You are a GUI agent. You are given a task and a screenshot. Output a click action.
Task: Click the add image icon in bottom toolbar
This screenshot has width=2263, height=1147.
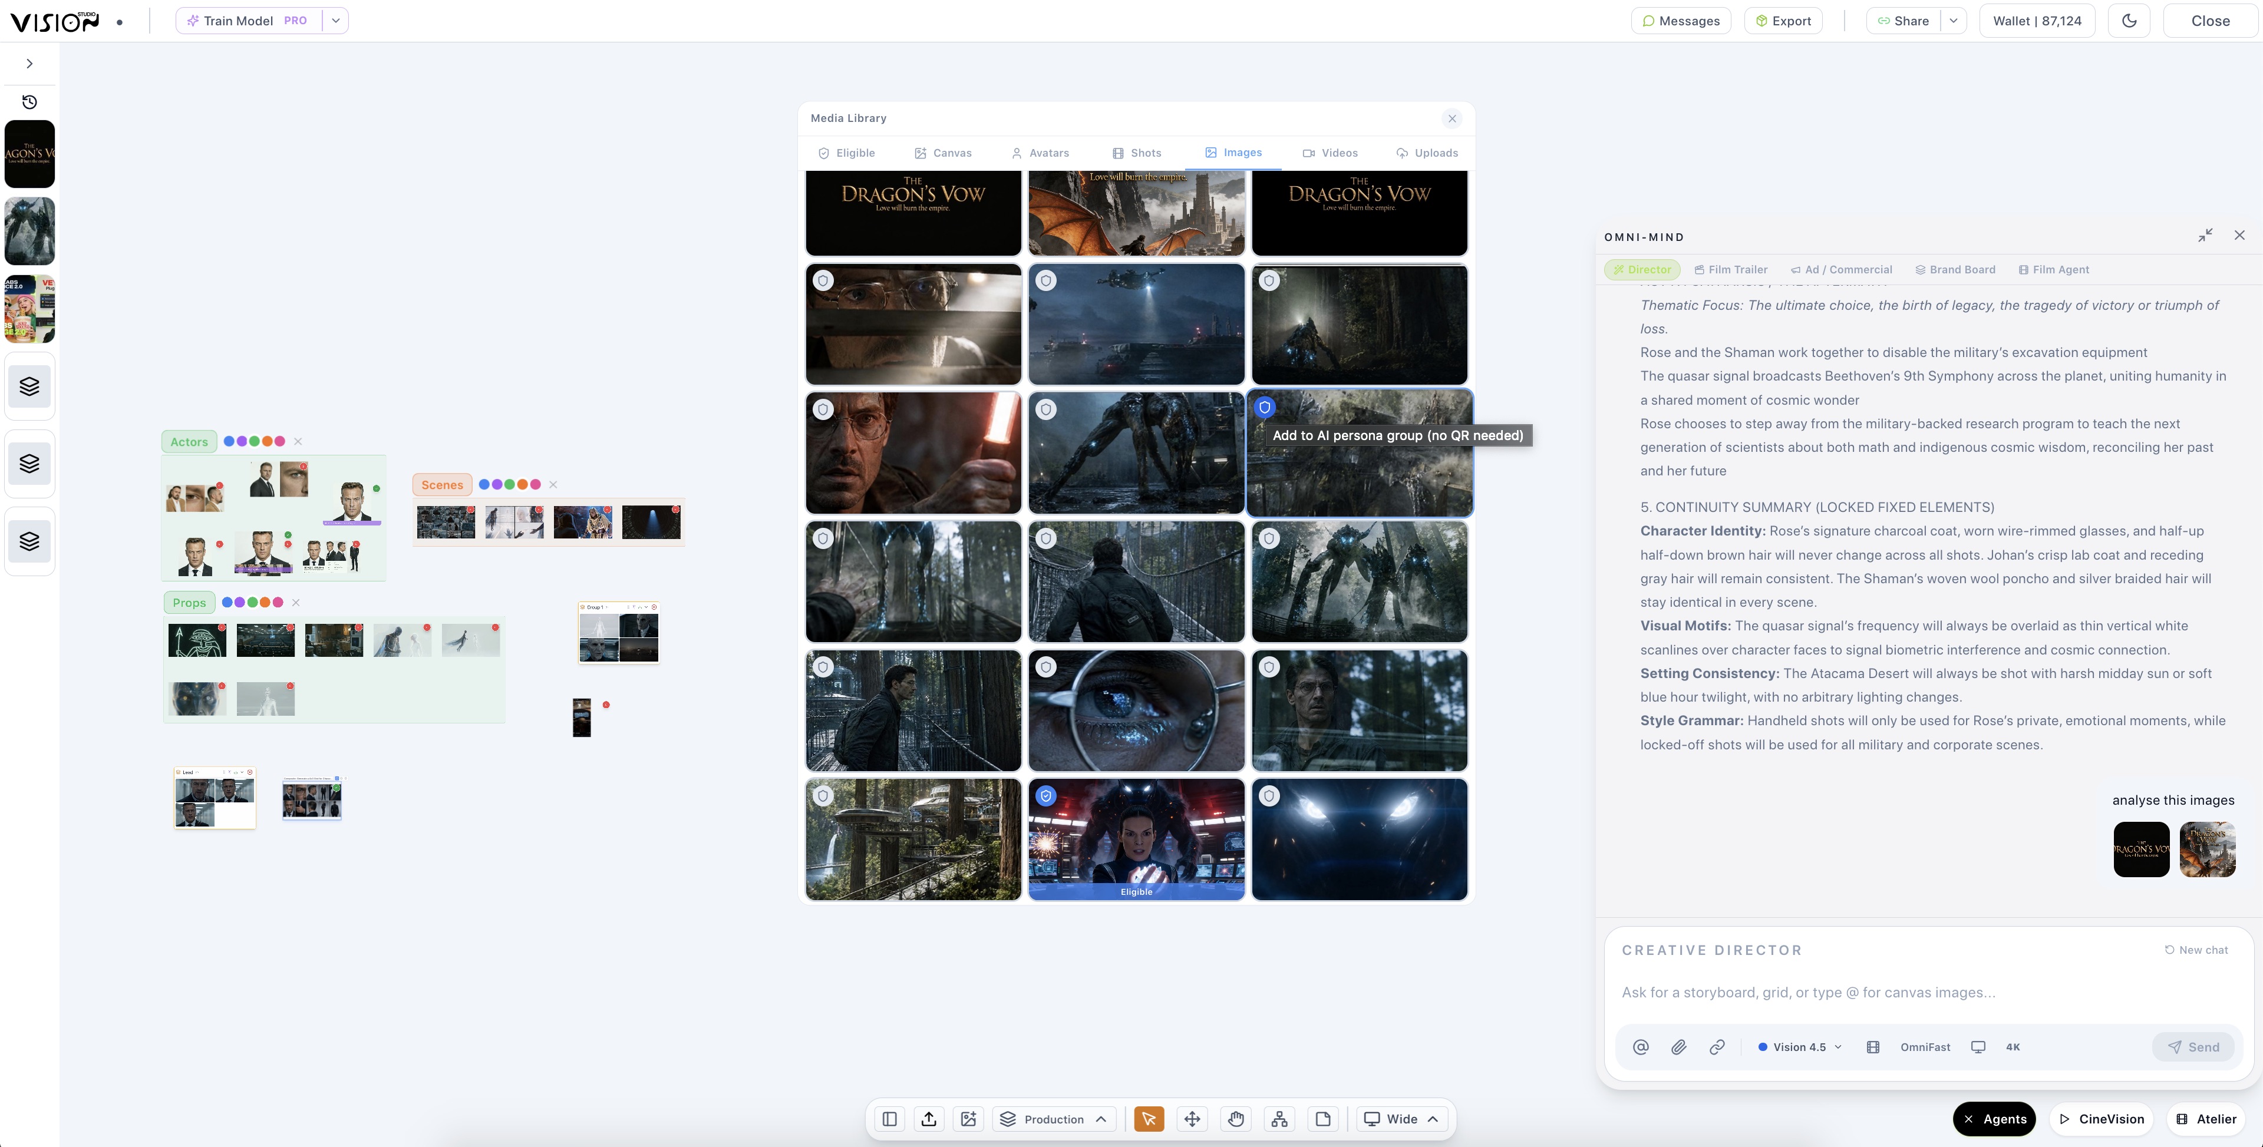pos(968,1119)
